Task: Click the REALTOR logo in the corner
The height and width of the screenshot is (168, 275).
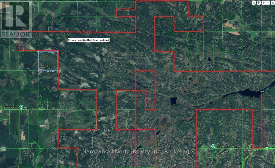Action: click(x=16, y=19)
